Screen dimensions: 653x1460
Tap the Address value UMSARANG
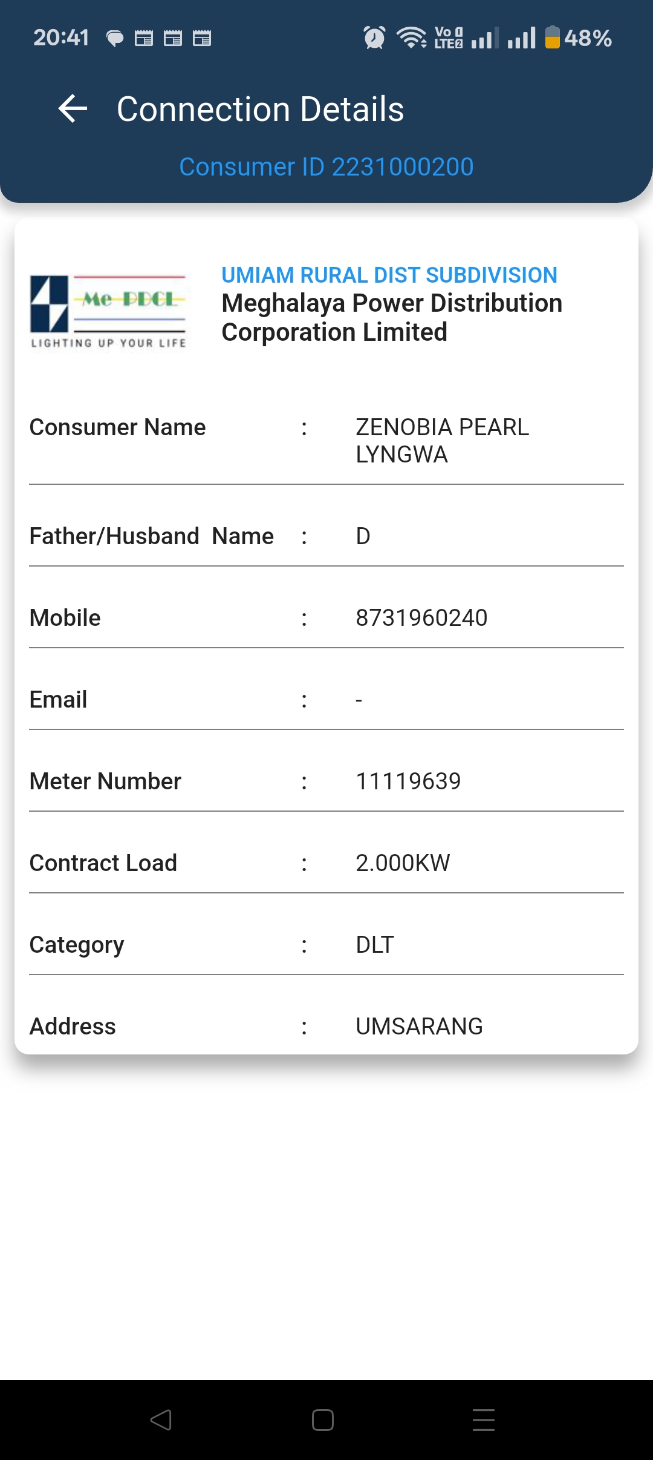[x=419, y=1027]
